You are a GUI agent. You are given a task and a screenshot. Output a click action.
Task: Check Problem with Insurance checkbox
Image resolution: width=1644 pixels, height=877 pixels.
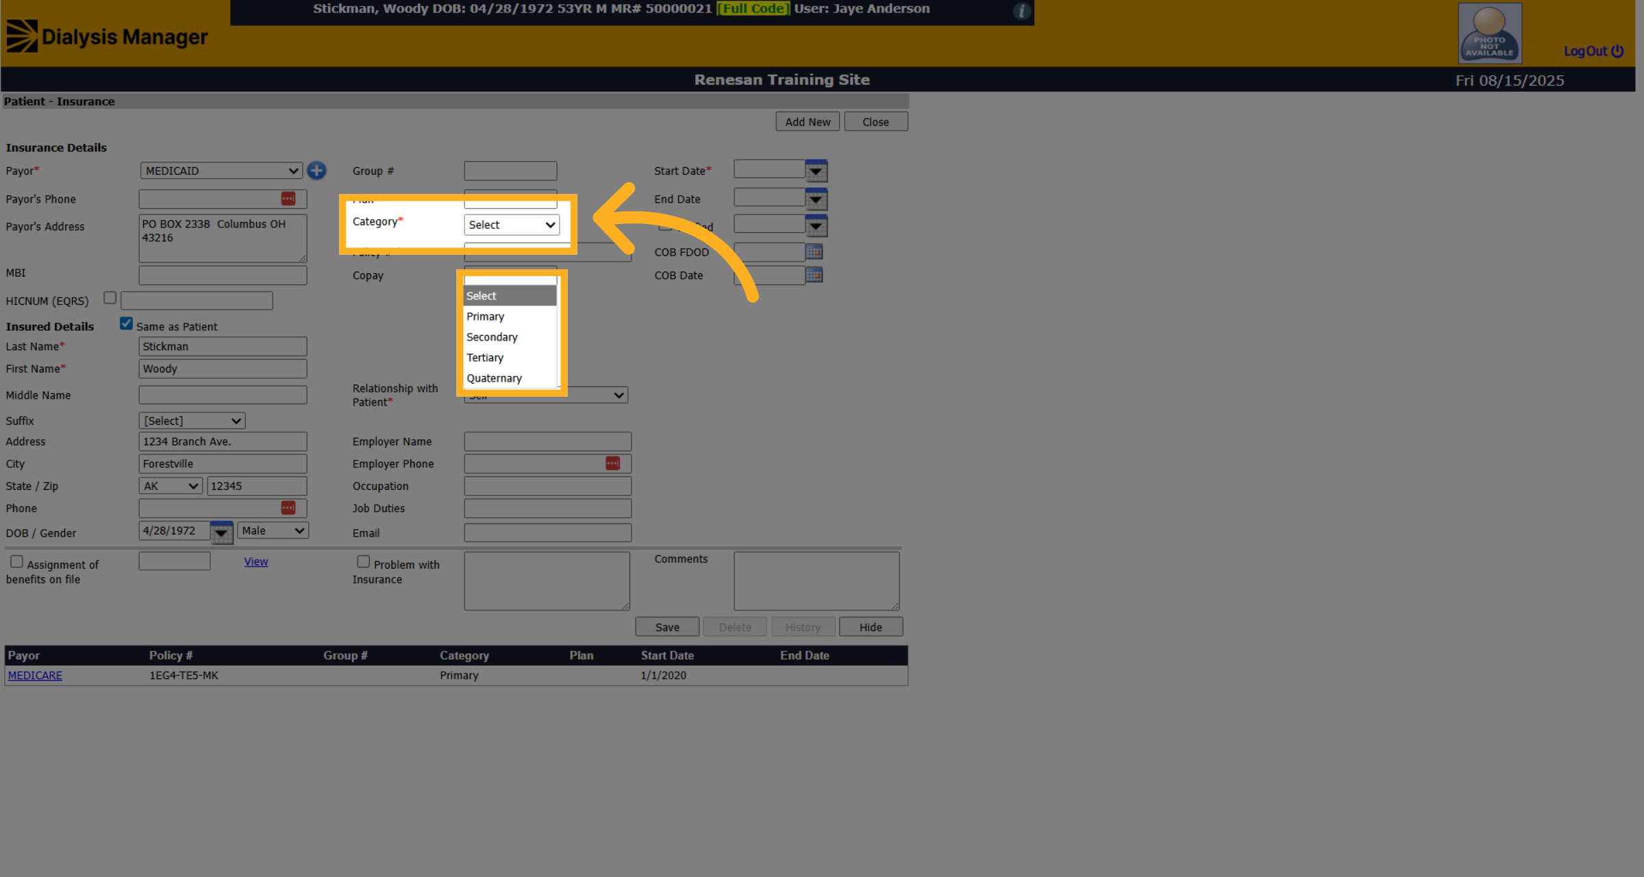363,562
